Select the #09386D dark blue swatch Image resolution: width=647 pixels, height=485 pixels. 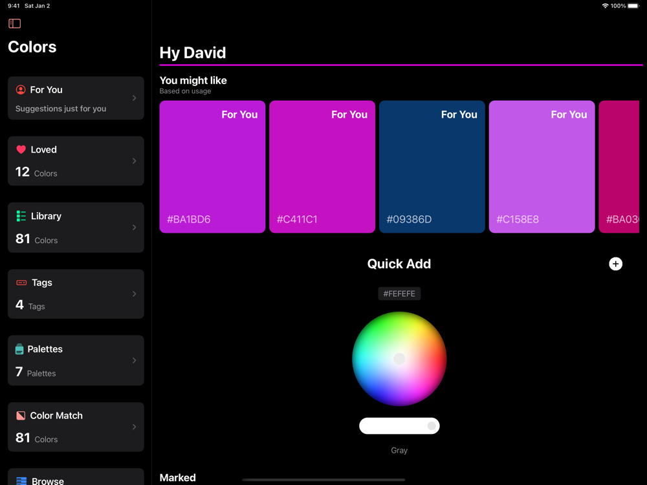(432, 167)
